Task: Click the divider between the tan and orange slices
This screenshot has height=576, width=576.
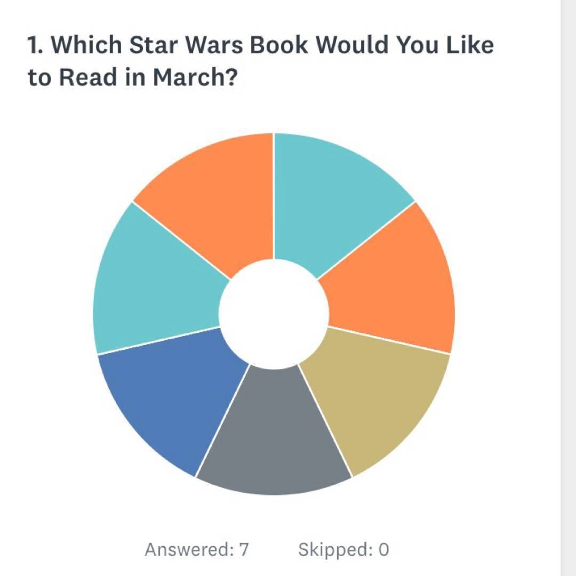Action: coord(389,340)
